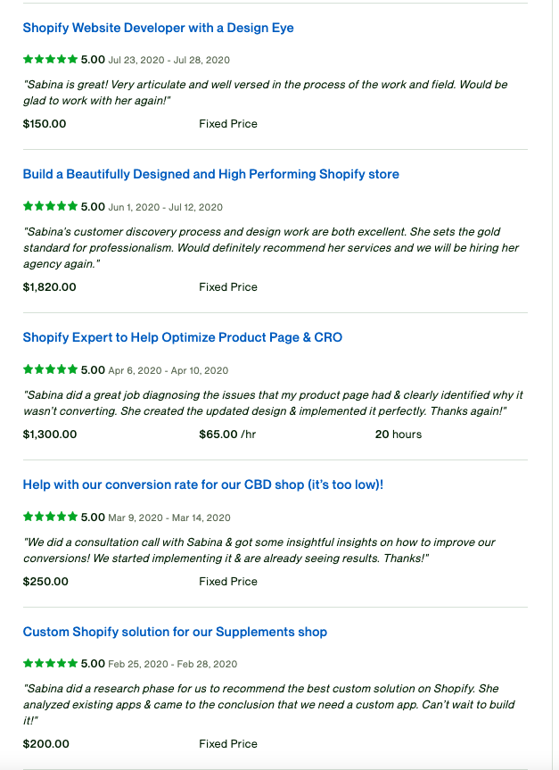Click star rating for the Shopify Website Developer job
This screenshot has height=770, width=559.
[x=50, y=60]
